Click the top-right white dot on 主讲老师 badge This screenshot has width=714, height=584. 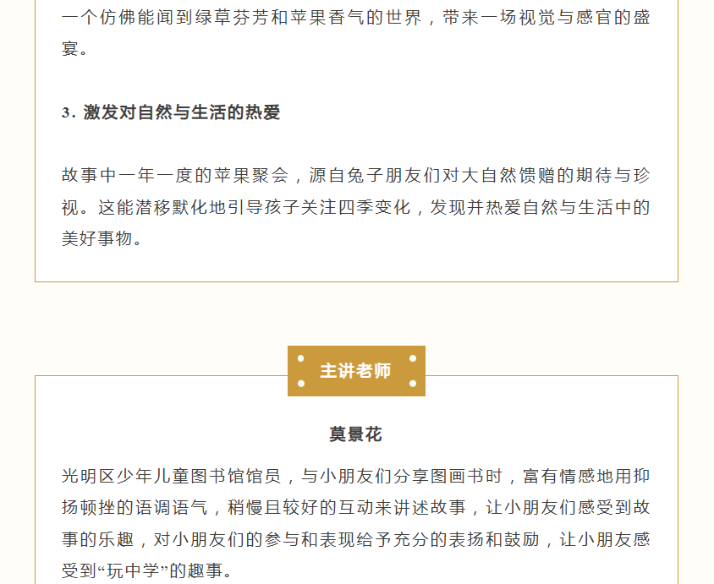pyautogui.click(x=413, y=358)
